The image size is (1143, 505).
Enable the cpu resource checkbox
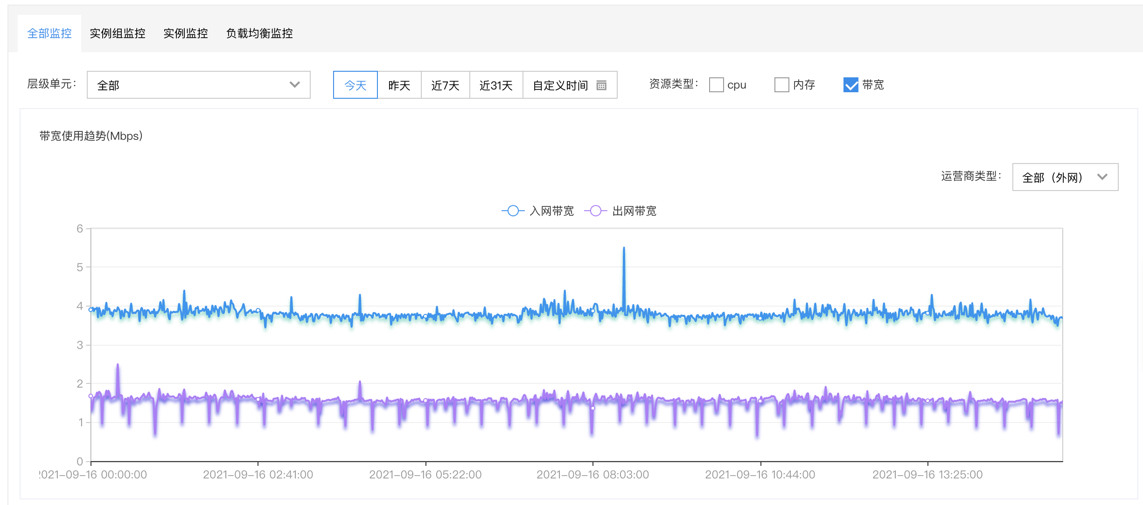point(716,85)
